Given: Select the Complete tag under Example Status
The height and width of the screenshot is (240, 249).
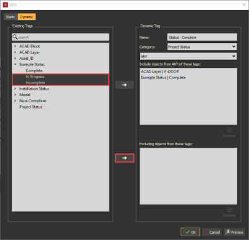Looking at the screenshot, I should click(x=34, y=70).
